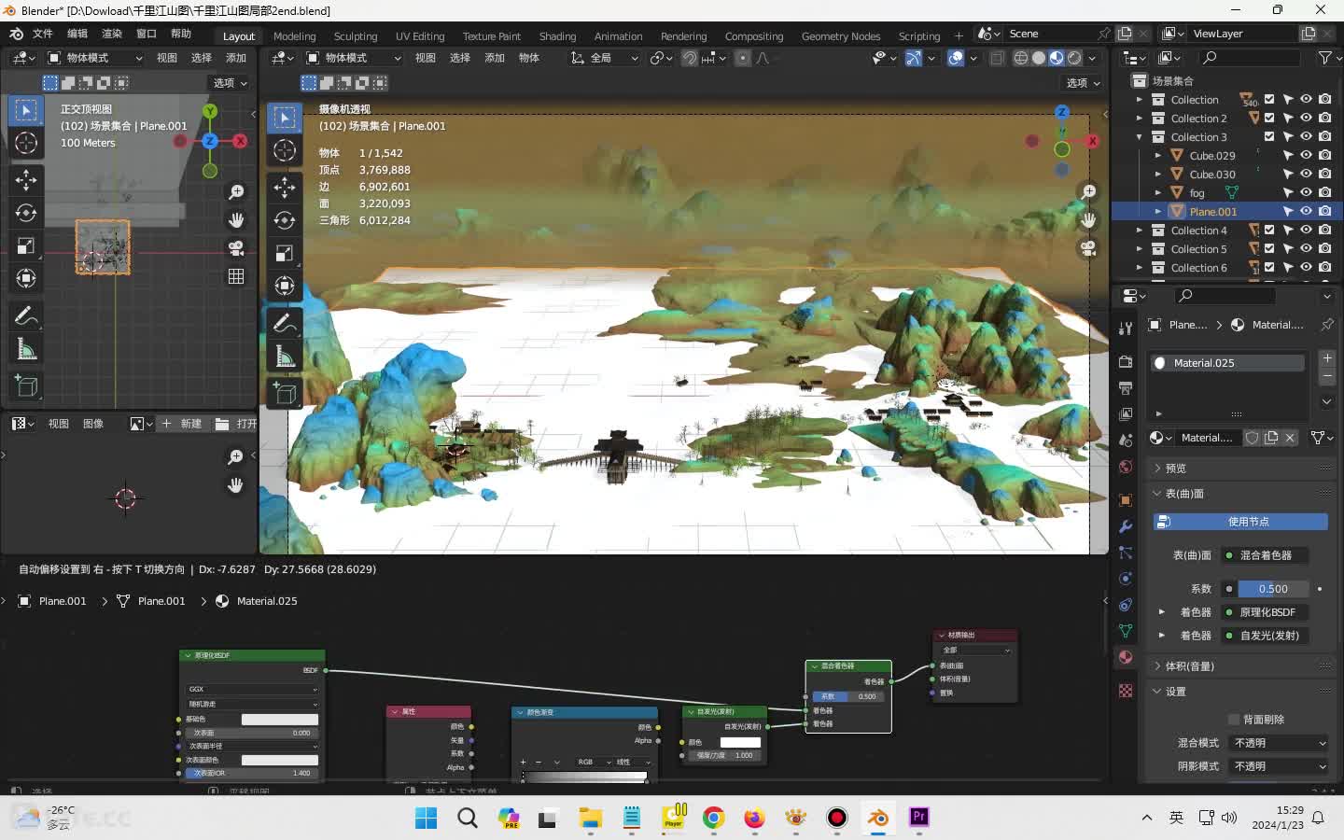This screenshot has width=1344, height=840.
Task: Unlink Material.025 with the X icon
Action: (1290, 438)
